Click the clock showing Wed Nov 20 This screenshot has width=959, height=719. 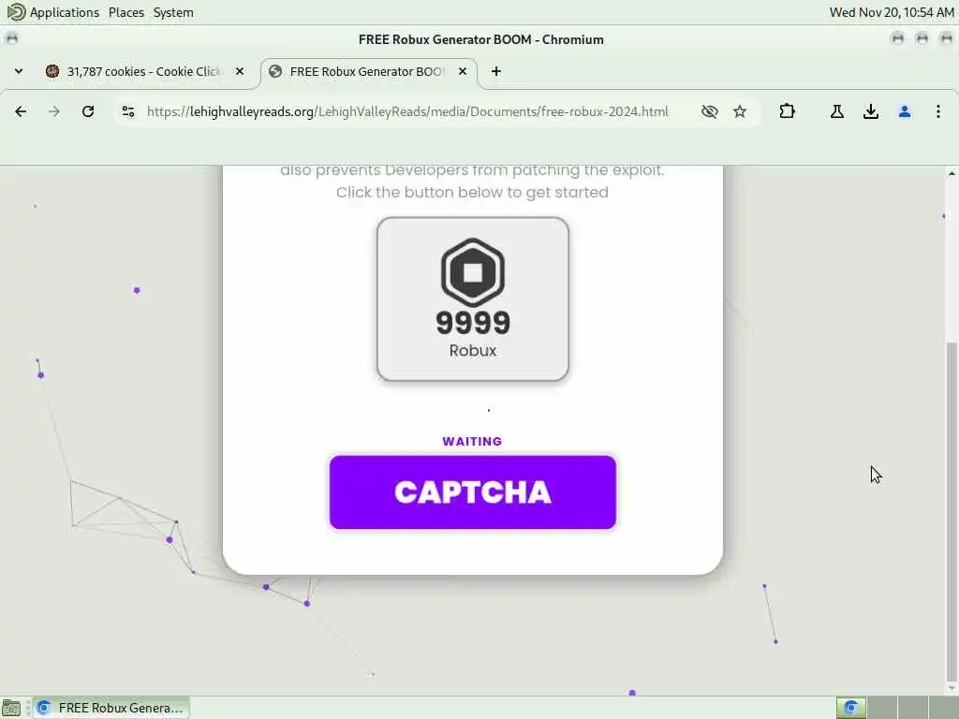point(892,12)
